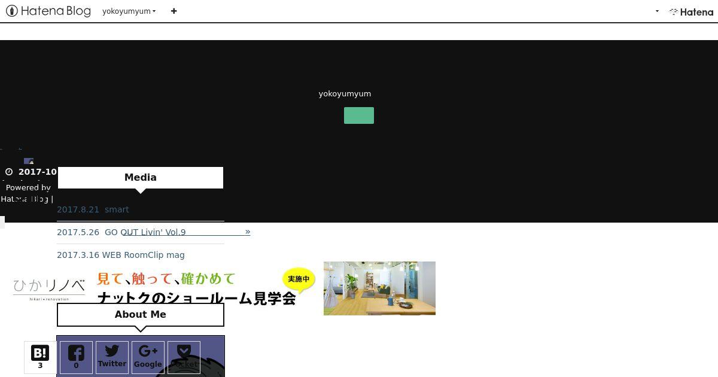The image size is (718, 377).
Task: Click the 2017-10 date link
Action: coord(37,172)
